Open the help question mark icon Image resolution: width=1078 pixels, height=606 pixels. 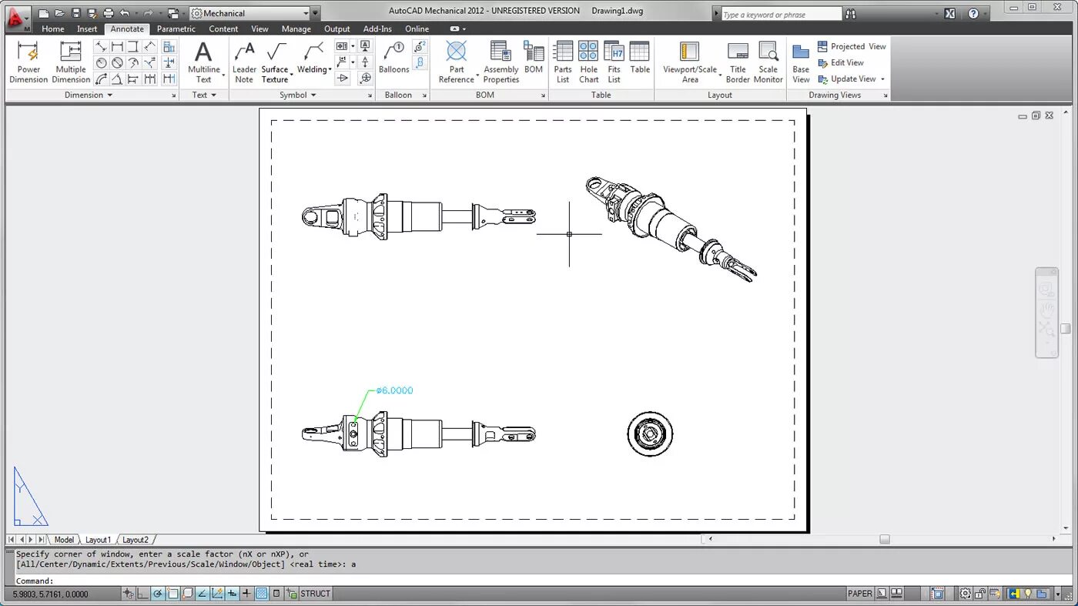coord(973,14)
